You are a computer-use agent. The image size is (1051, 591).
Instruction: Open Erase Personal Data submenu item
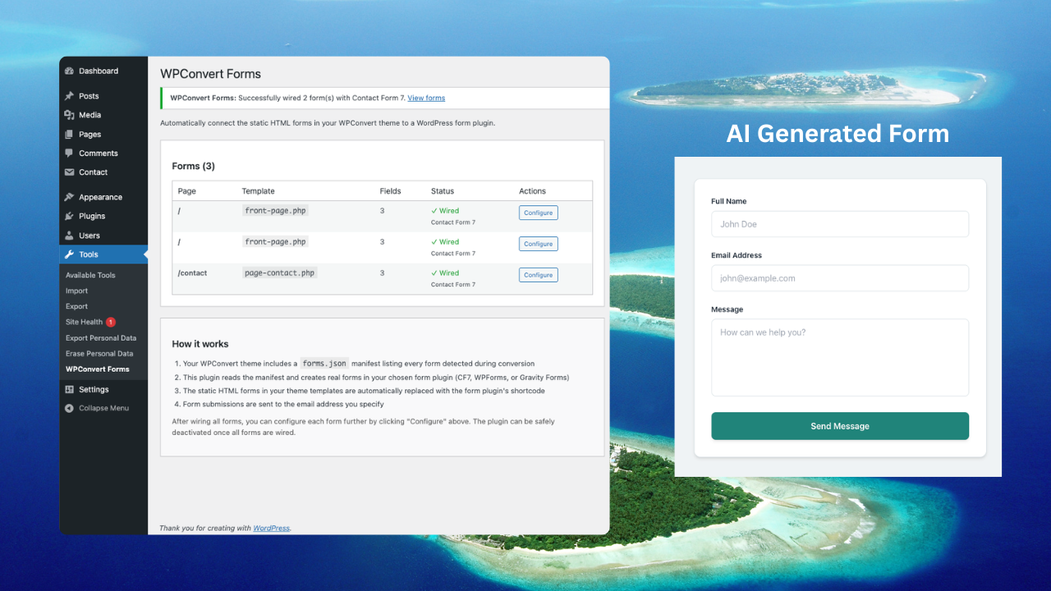pyautogui.click(x=99, y=354)
